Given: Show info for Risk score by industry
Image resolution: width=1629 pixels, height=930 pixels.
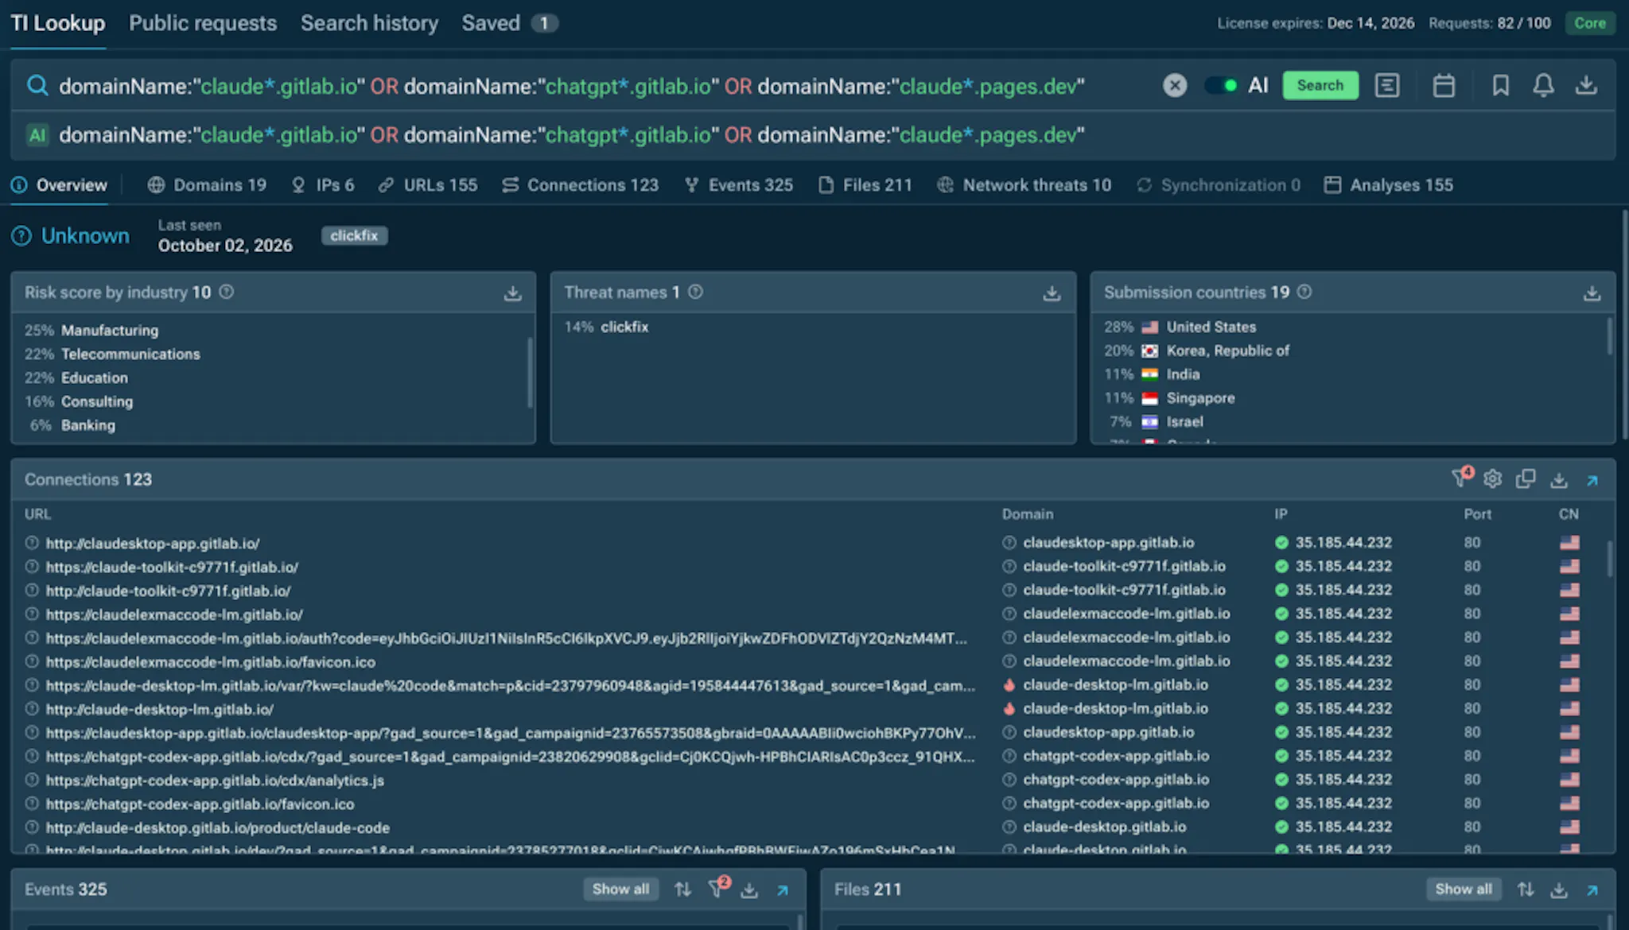Looking at the screenshot, I should (x=227, y=292).
